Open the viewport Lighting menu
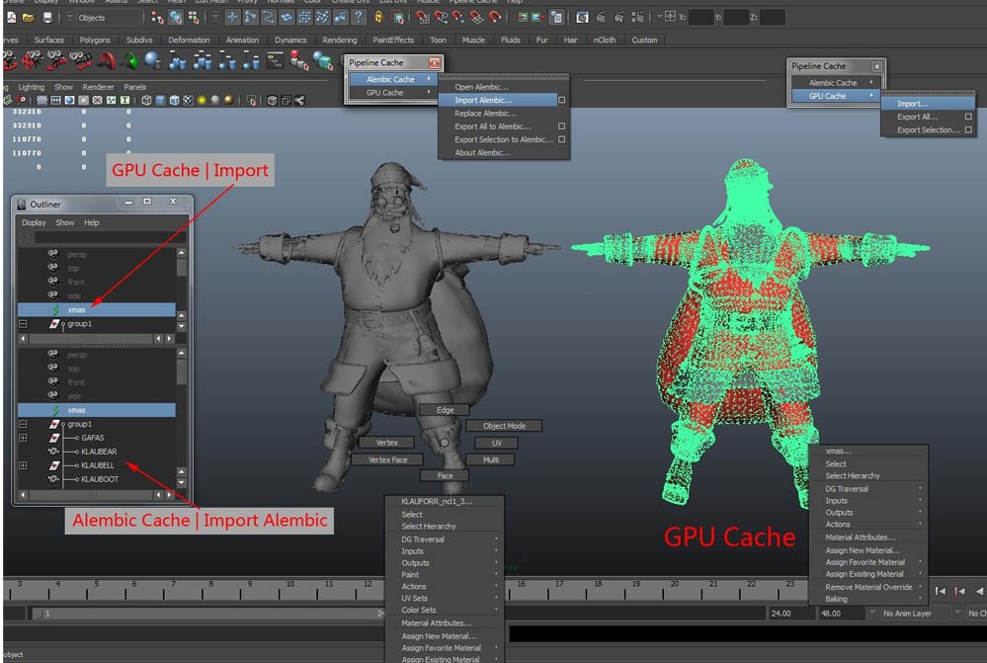The height and width of the screenshot is (663, 987). [x=32, y=87]
